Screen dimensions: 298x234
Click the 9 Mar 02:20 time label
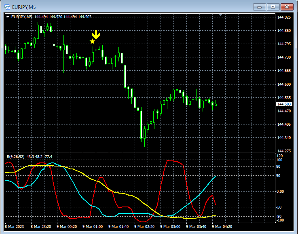[144, 227]
